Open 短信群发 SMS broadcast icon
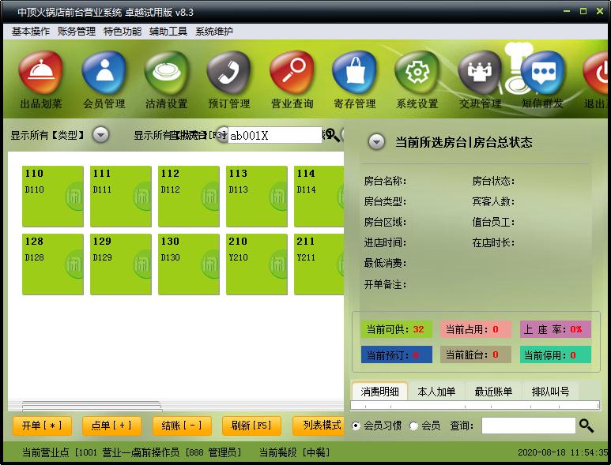 tap(542, 73)
